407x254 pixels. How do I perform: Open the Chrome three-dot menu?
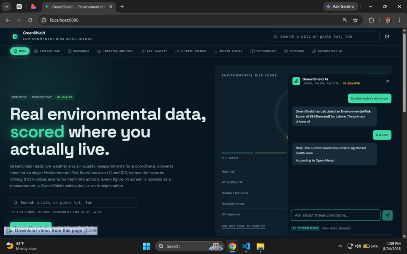click(399, 20)
